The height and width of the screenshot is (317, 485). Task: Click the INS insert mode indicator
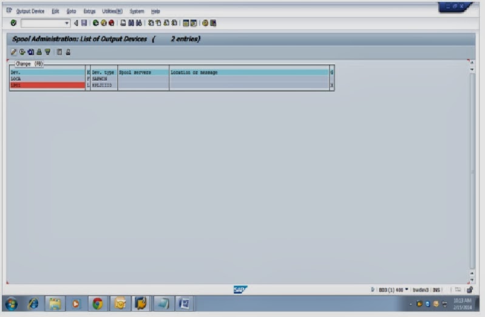pyautogui.click(x=436, y=290)
